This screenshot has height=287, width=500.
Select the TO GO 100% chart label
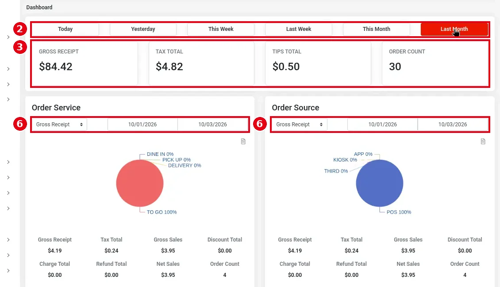(x=162, y=212)
